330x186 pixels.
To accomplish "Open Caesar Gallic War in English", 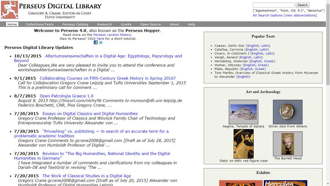I will [x=253, y=46].
